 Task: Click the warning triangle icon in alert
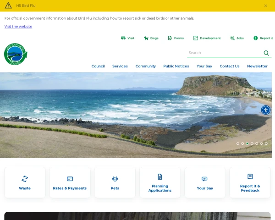point(8,5)
